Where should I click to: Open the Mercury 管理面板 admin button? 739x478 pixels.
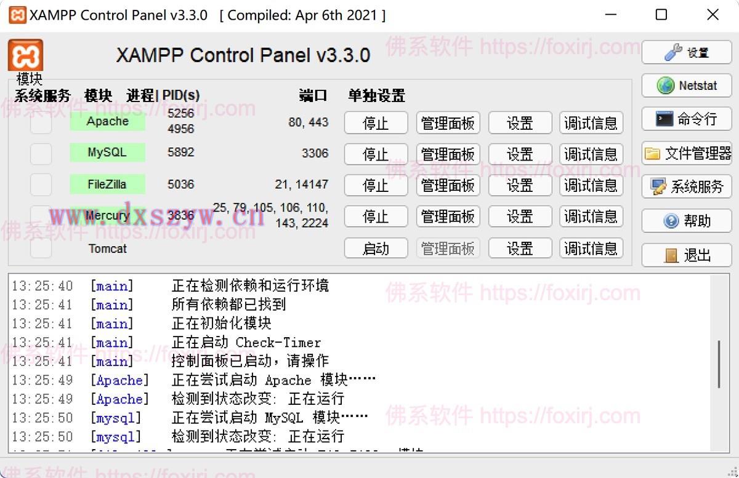448,217
